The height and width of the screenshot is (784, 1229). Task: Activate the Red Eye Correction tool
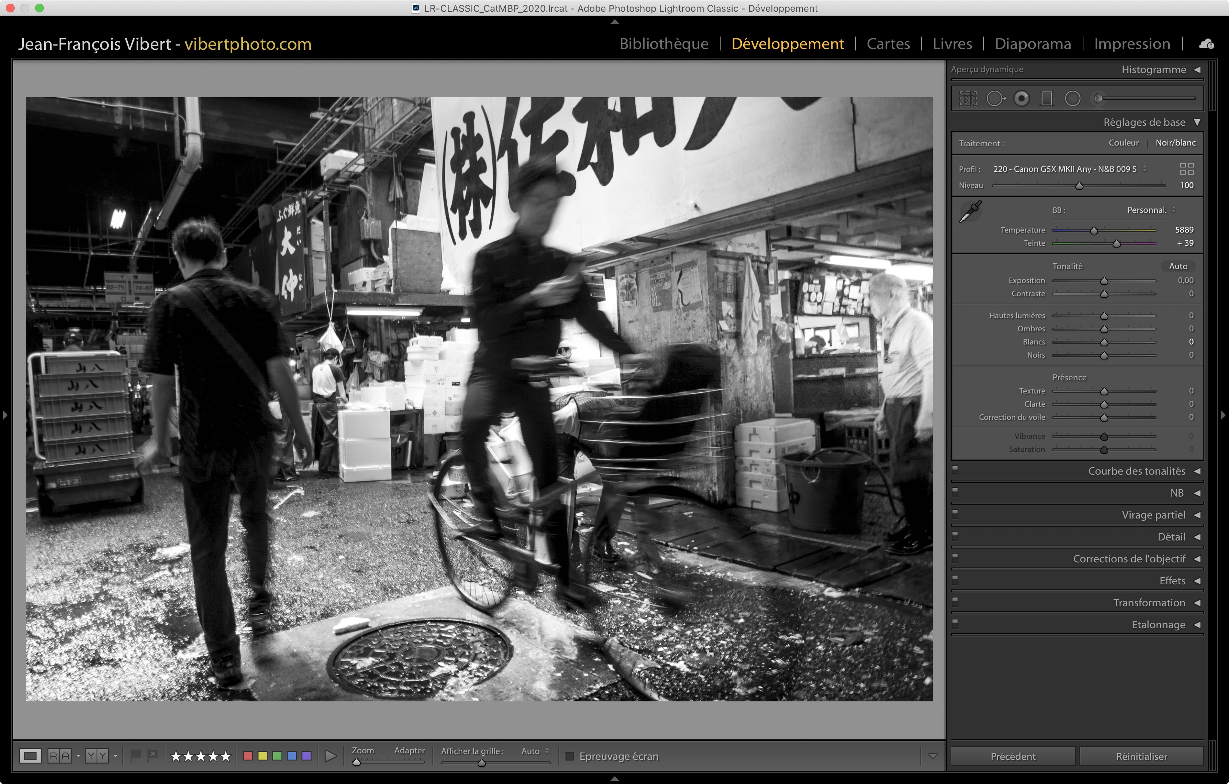pyautogui.click(x=1021, y=98)
